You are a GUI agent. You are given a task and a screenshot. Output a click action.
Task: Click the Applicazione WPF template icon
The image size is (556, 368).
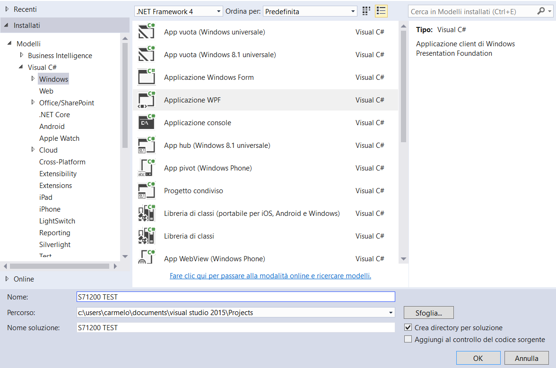coord(147,100)
